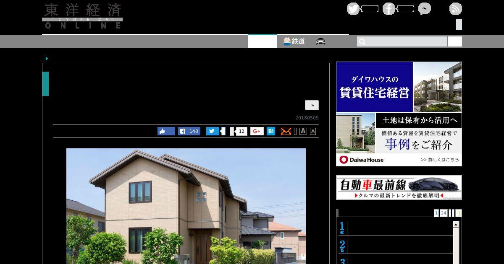Go to next page with » button
Viewport: 504px width, 264px height.
[x=312, y=105]
